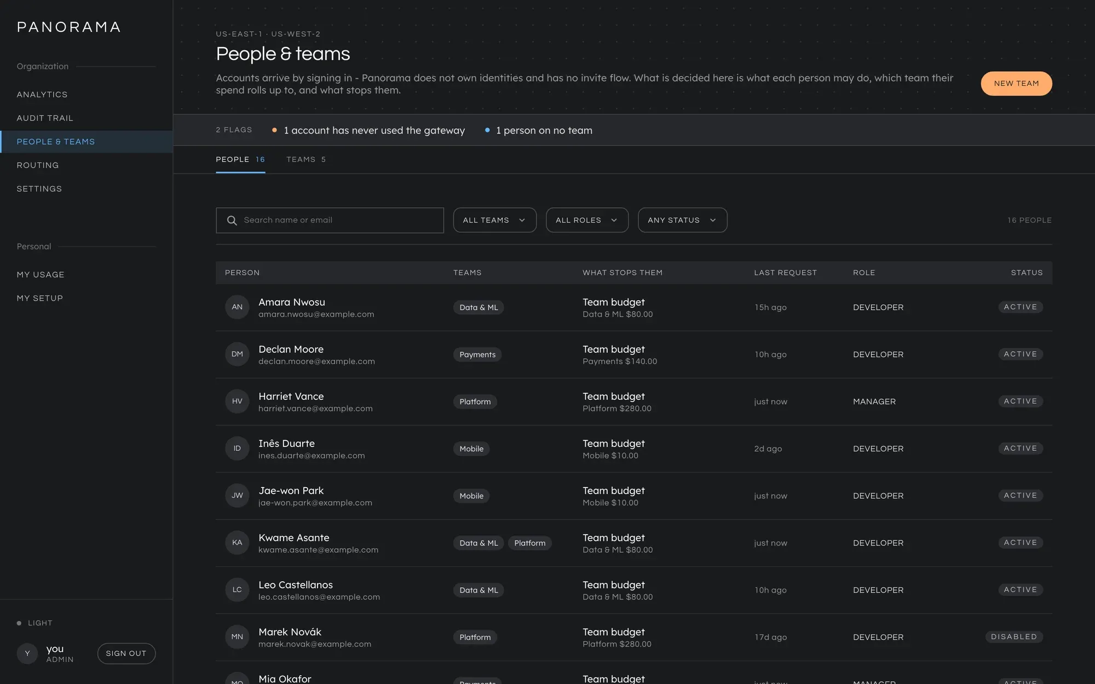Click Leo Castellanos's Data & ML chip
The height and width of the screenshot is (684, 1095).
(x=479, y=590)
